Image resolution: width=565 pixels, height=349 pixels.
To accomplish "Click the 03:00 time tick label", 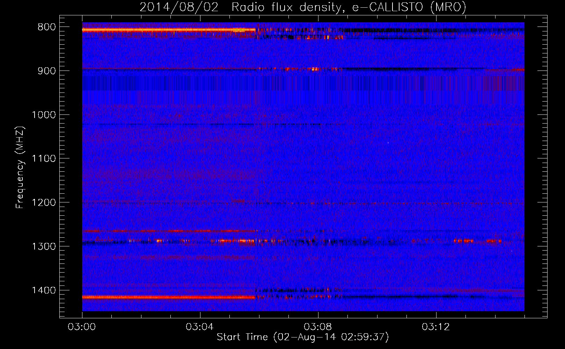I will [x=82, y=327].
